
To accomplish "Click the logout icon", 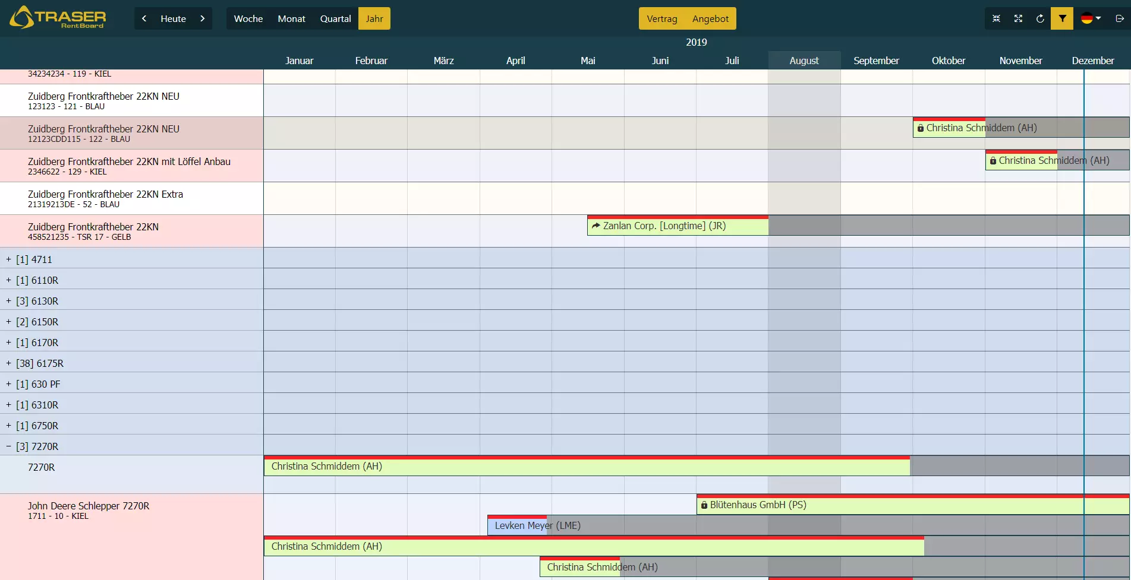I will [1119, 18].
